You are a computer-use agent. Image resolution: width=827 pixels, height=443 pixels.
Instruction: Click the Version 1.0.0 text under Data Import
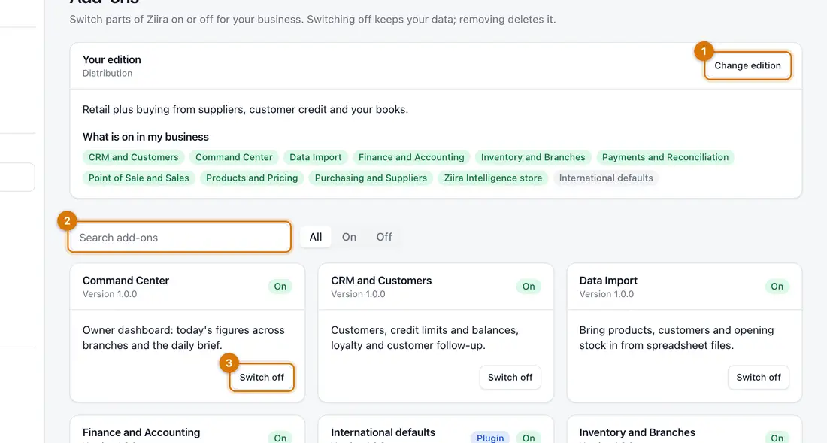pos(607,294)
